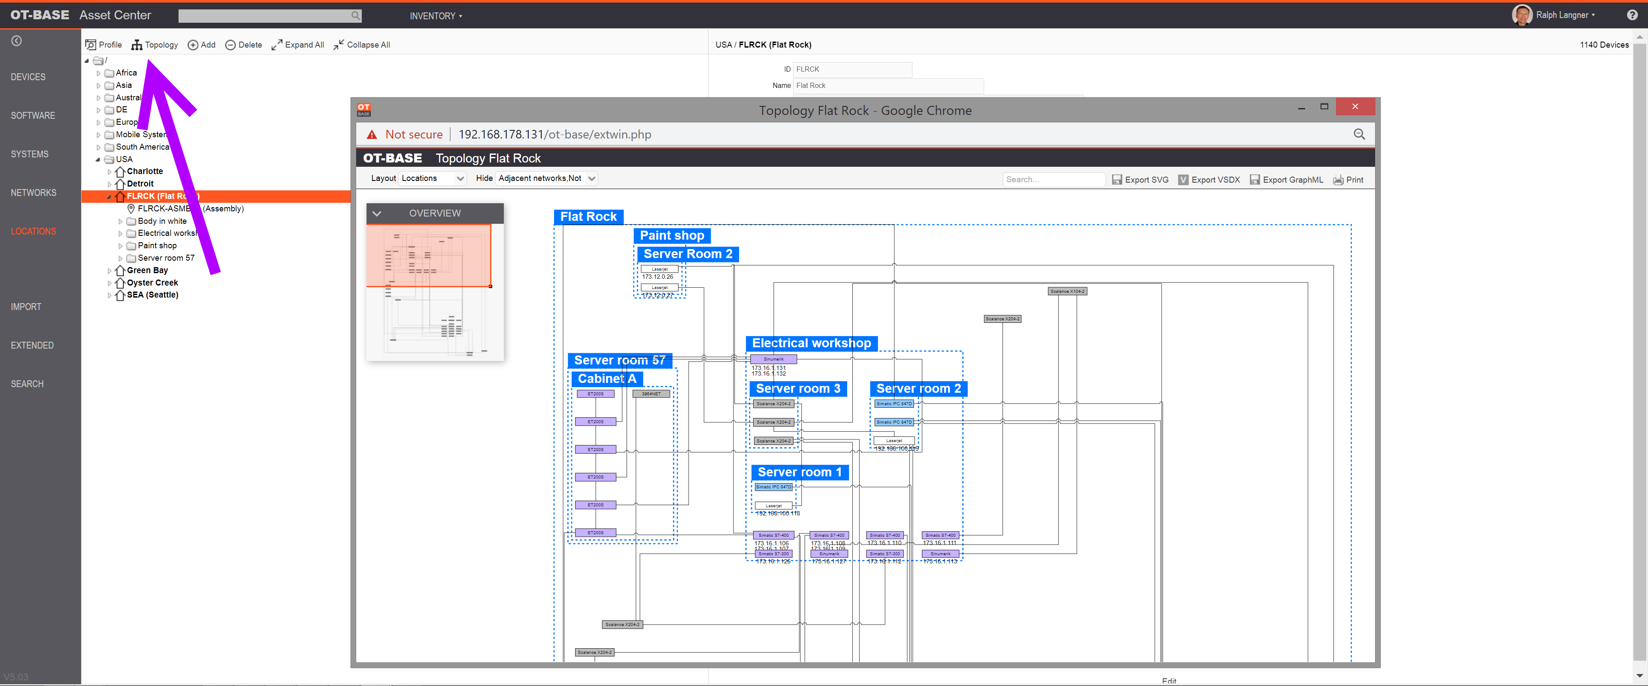Image resolution: width=1648 pixels, height=686 pixels.
Task: Click the '1140 Devices' count text
Action: click(1604, 45)
